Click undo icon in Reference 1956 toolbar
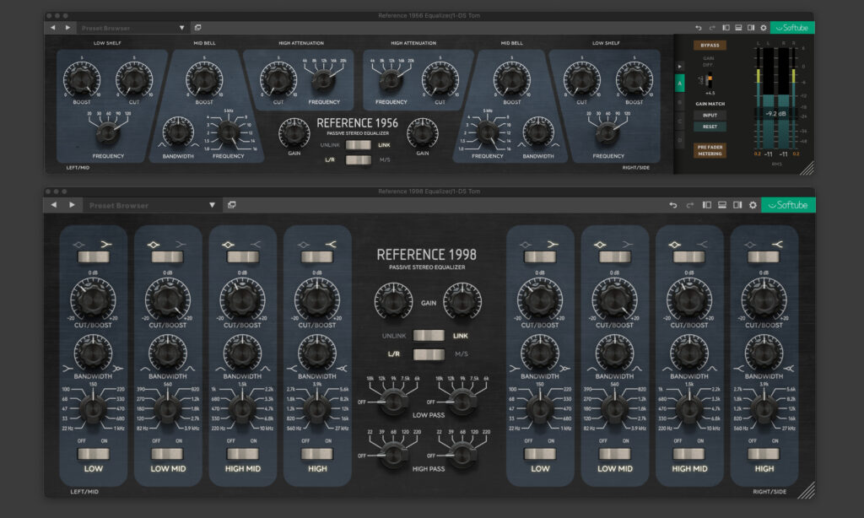The width and height of the screenshot is (864, 518). tap(698, 28)
